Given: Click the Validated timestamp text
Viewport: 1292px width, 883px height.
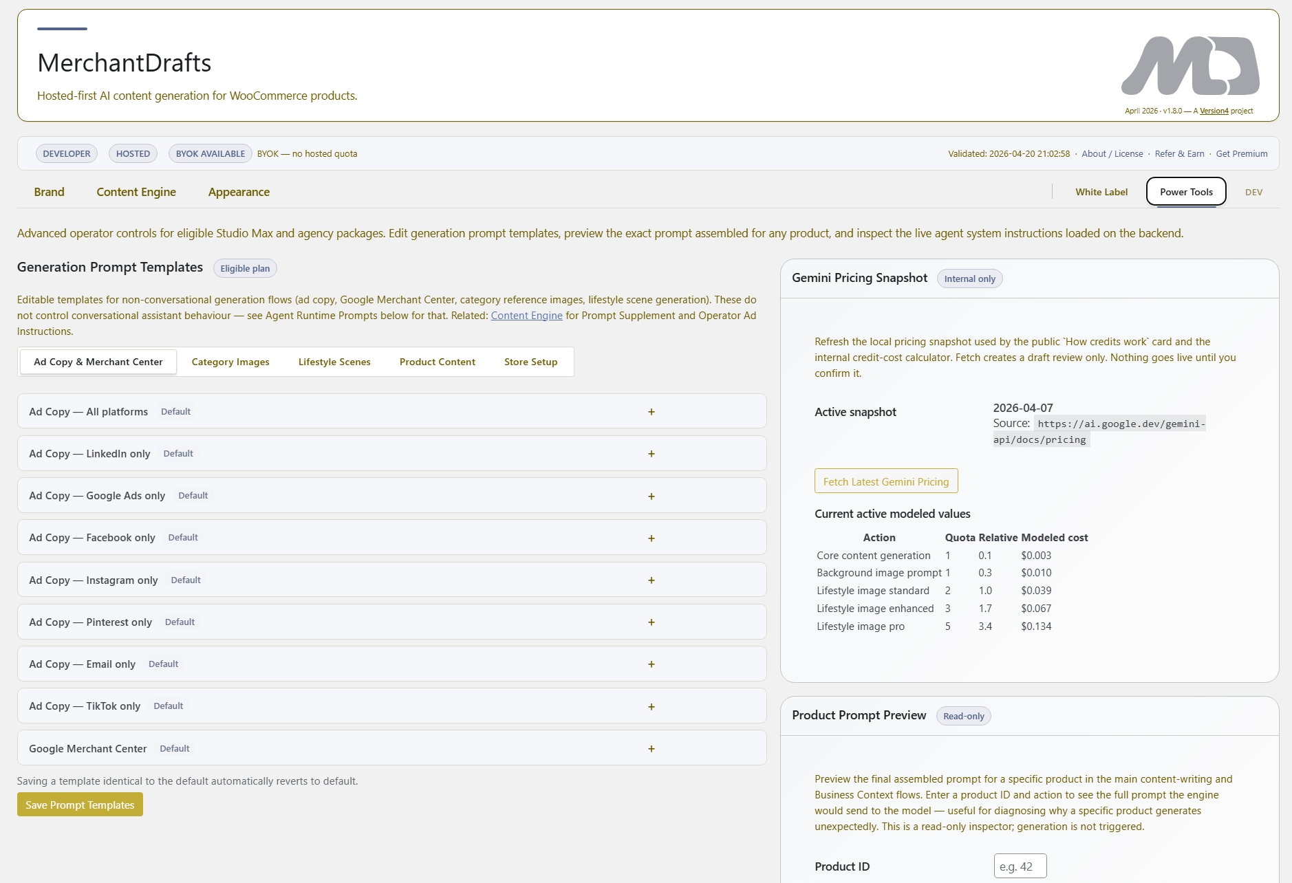Looking at the screenshot, I should point(1009,153).
